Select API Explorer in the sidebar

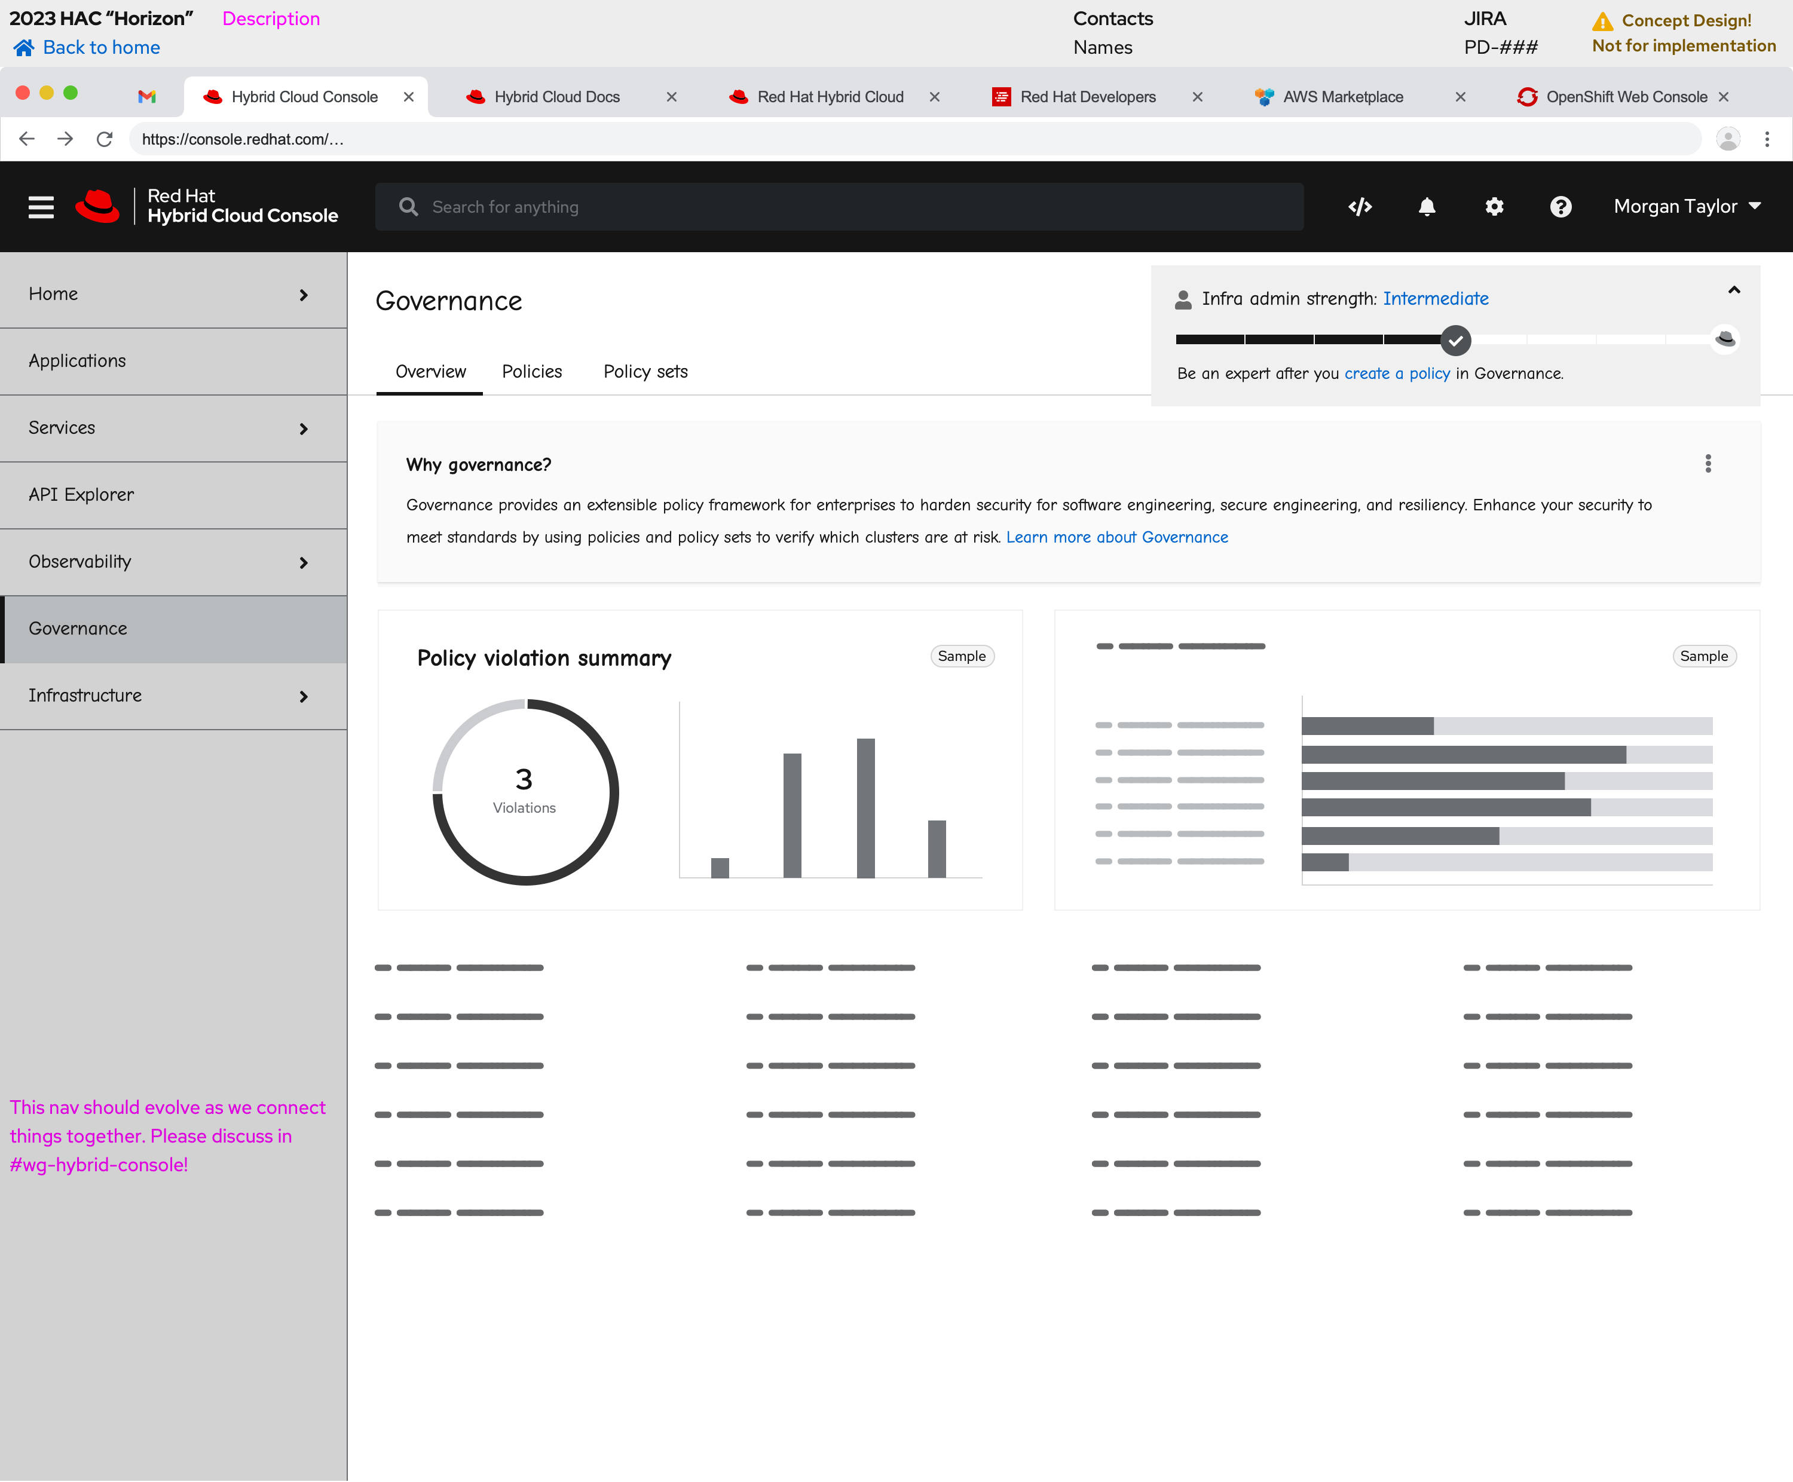click(x=81, y=495)
